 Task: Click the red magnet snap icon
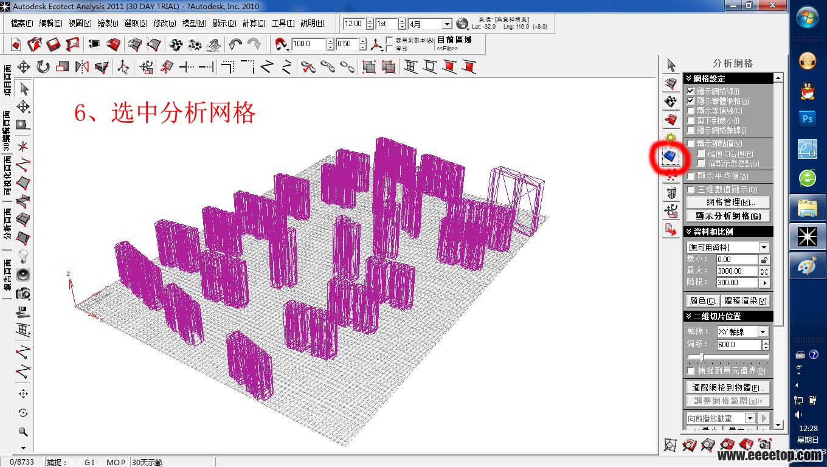pos(282,44)
